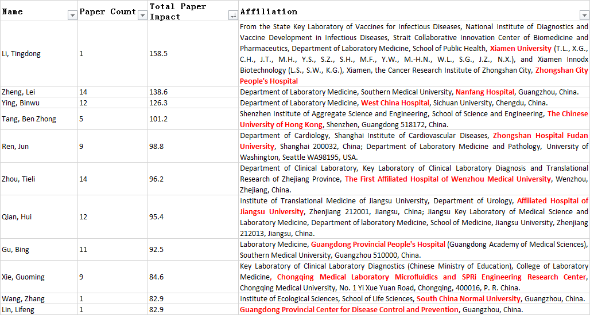
Task: Open the Name column filter dropdown
Action: coord(72,15)
